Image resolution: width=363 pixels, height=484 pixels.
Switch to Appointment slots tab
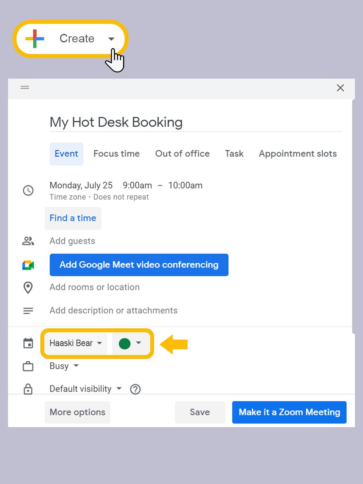[298, 154]
